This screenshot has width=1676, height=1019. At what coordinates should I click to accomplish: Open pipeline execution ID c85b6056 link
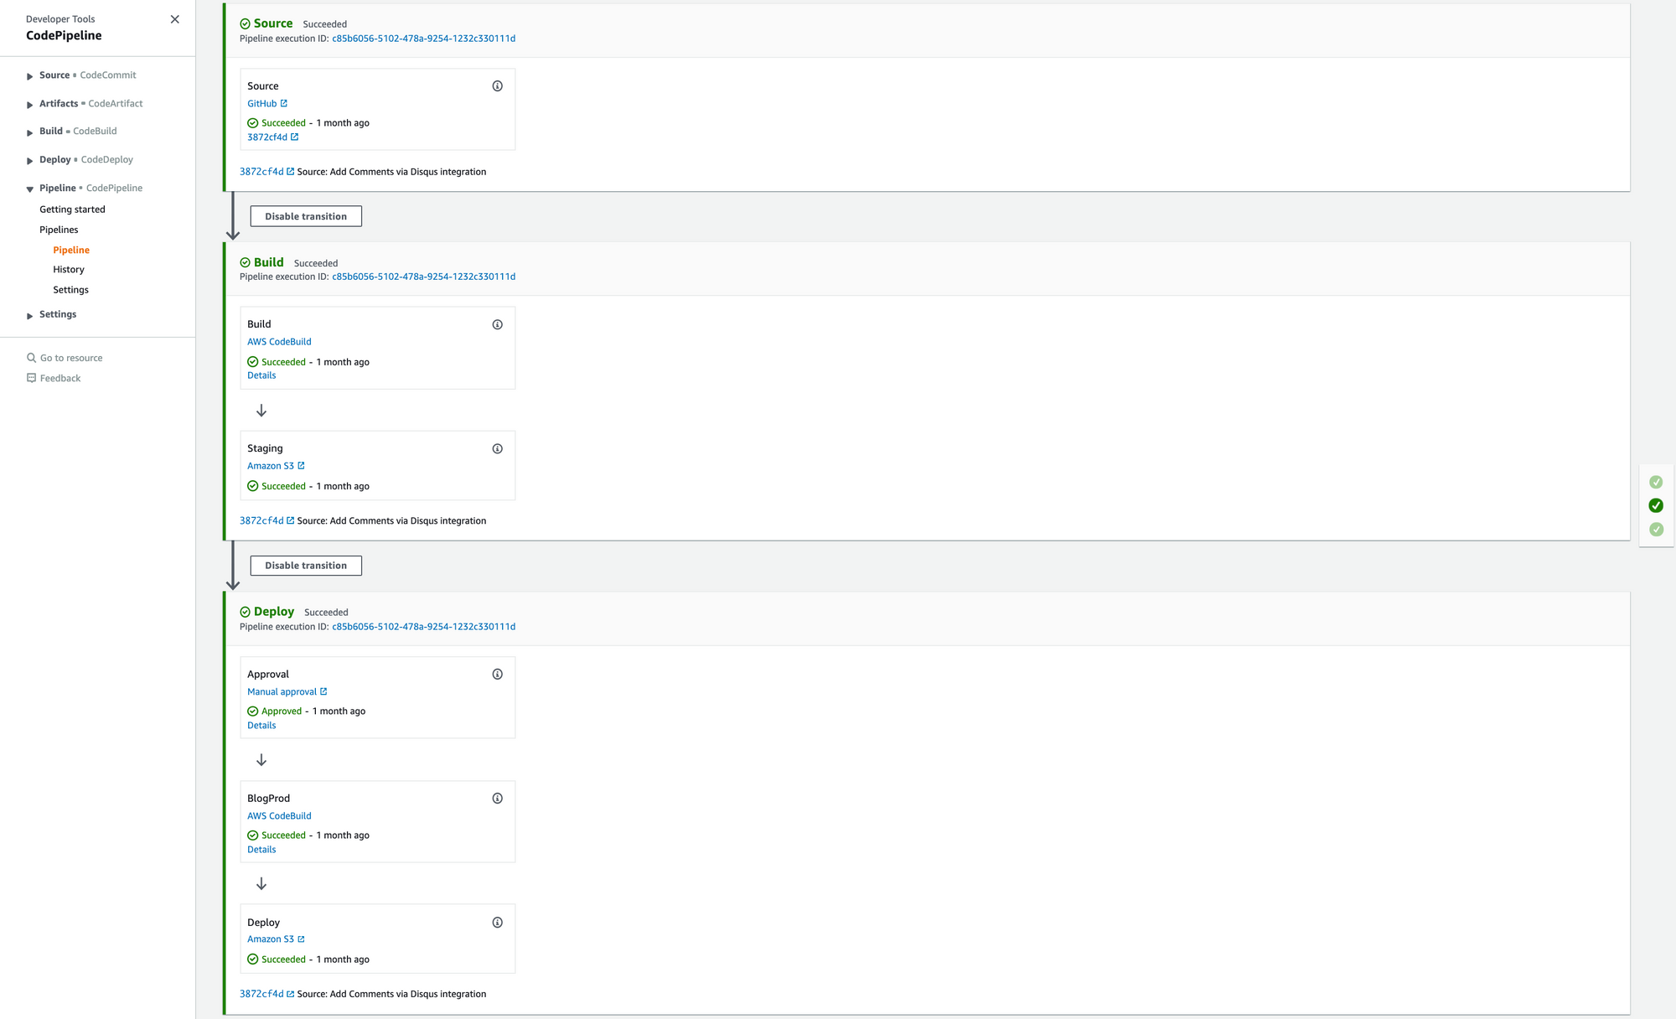(425, 39)
